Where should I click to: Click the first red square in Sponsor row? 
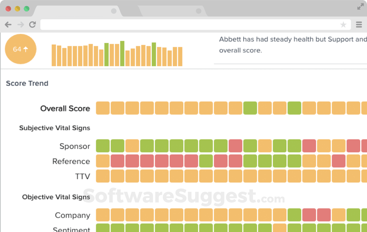(236, 146)
